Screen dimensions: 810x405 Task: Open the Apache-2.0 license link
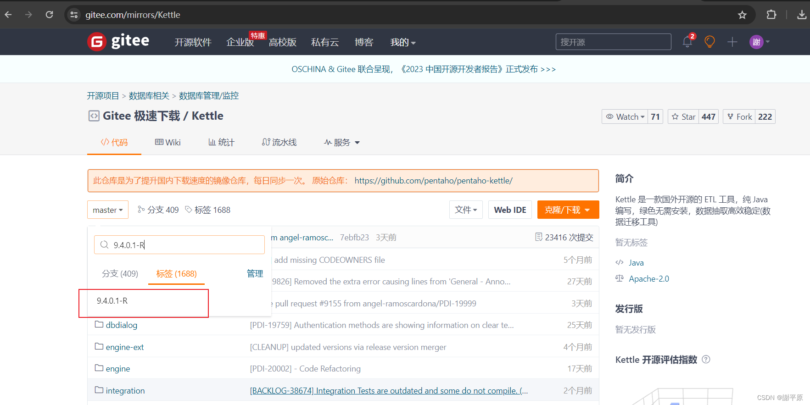tap(649, 279)
